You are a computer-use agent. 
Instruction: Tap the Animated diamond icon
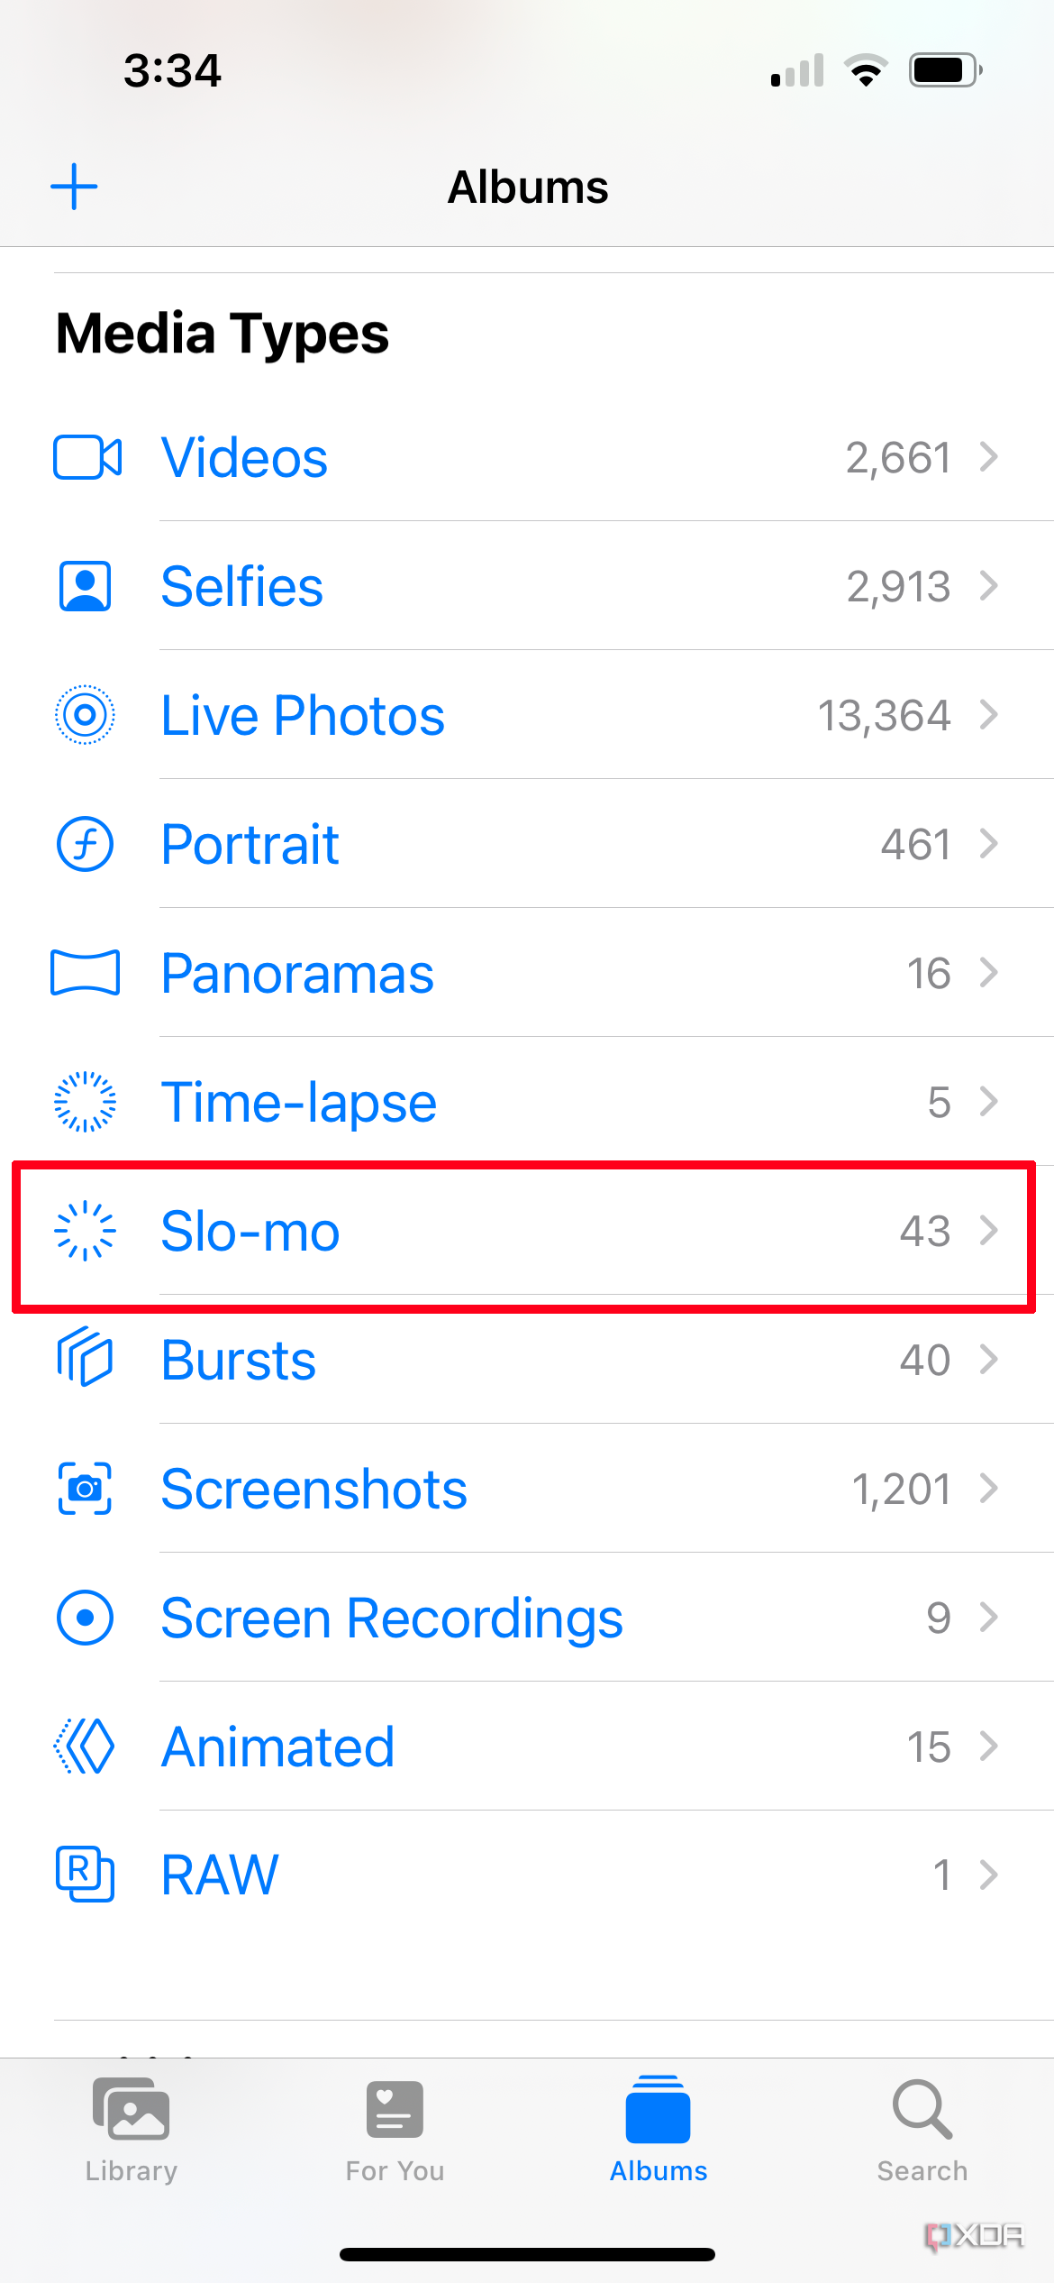point(85,1747)
